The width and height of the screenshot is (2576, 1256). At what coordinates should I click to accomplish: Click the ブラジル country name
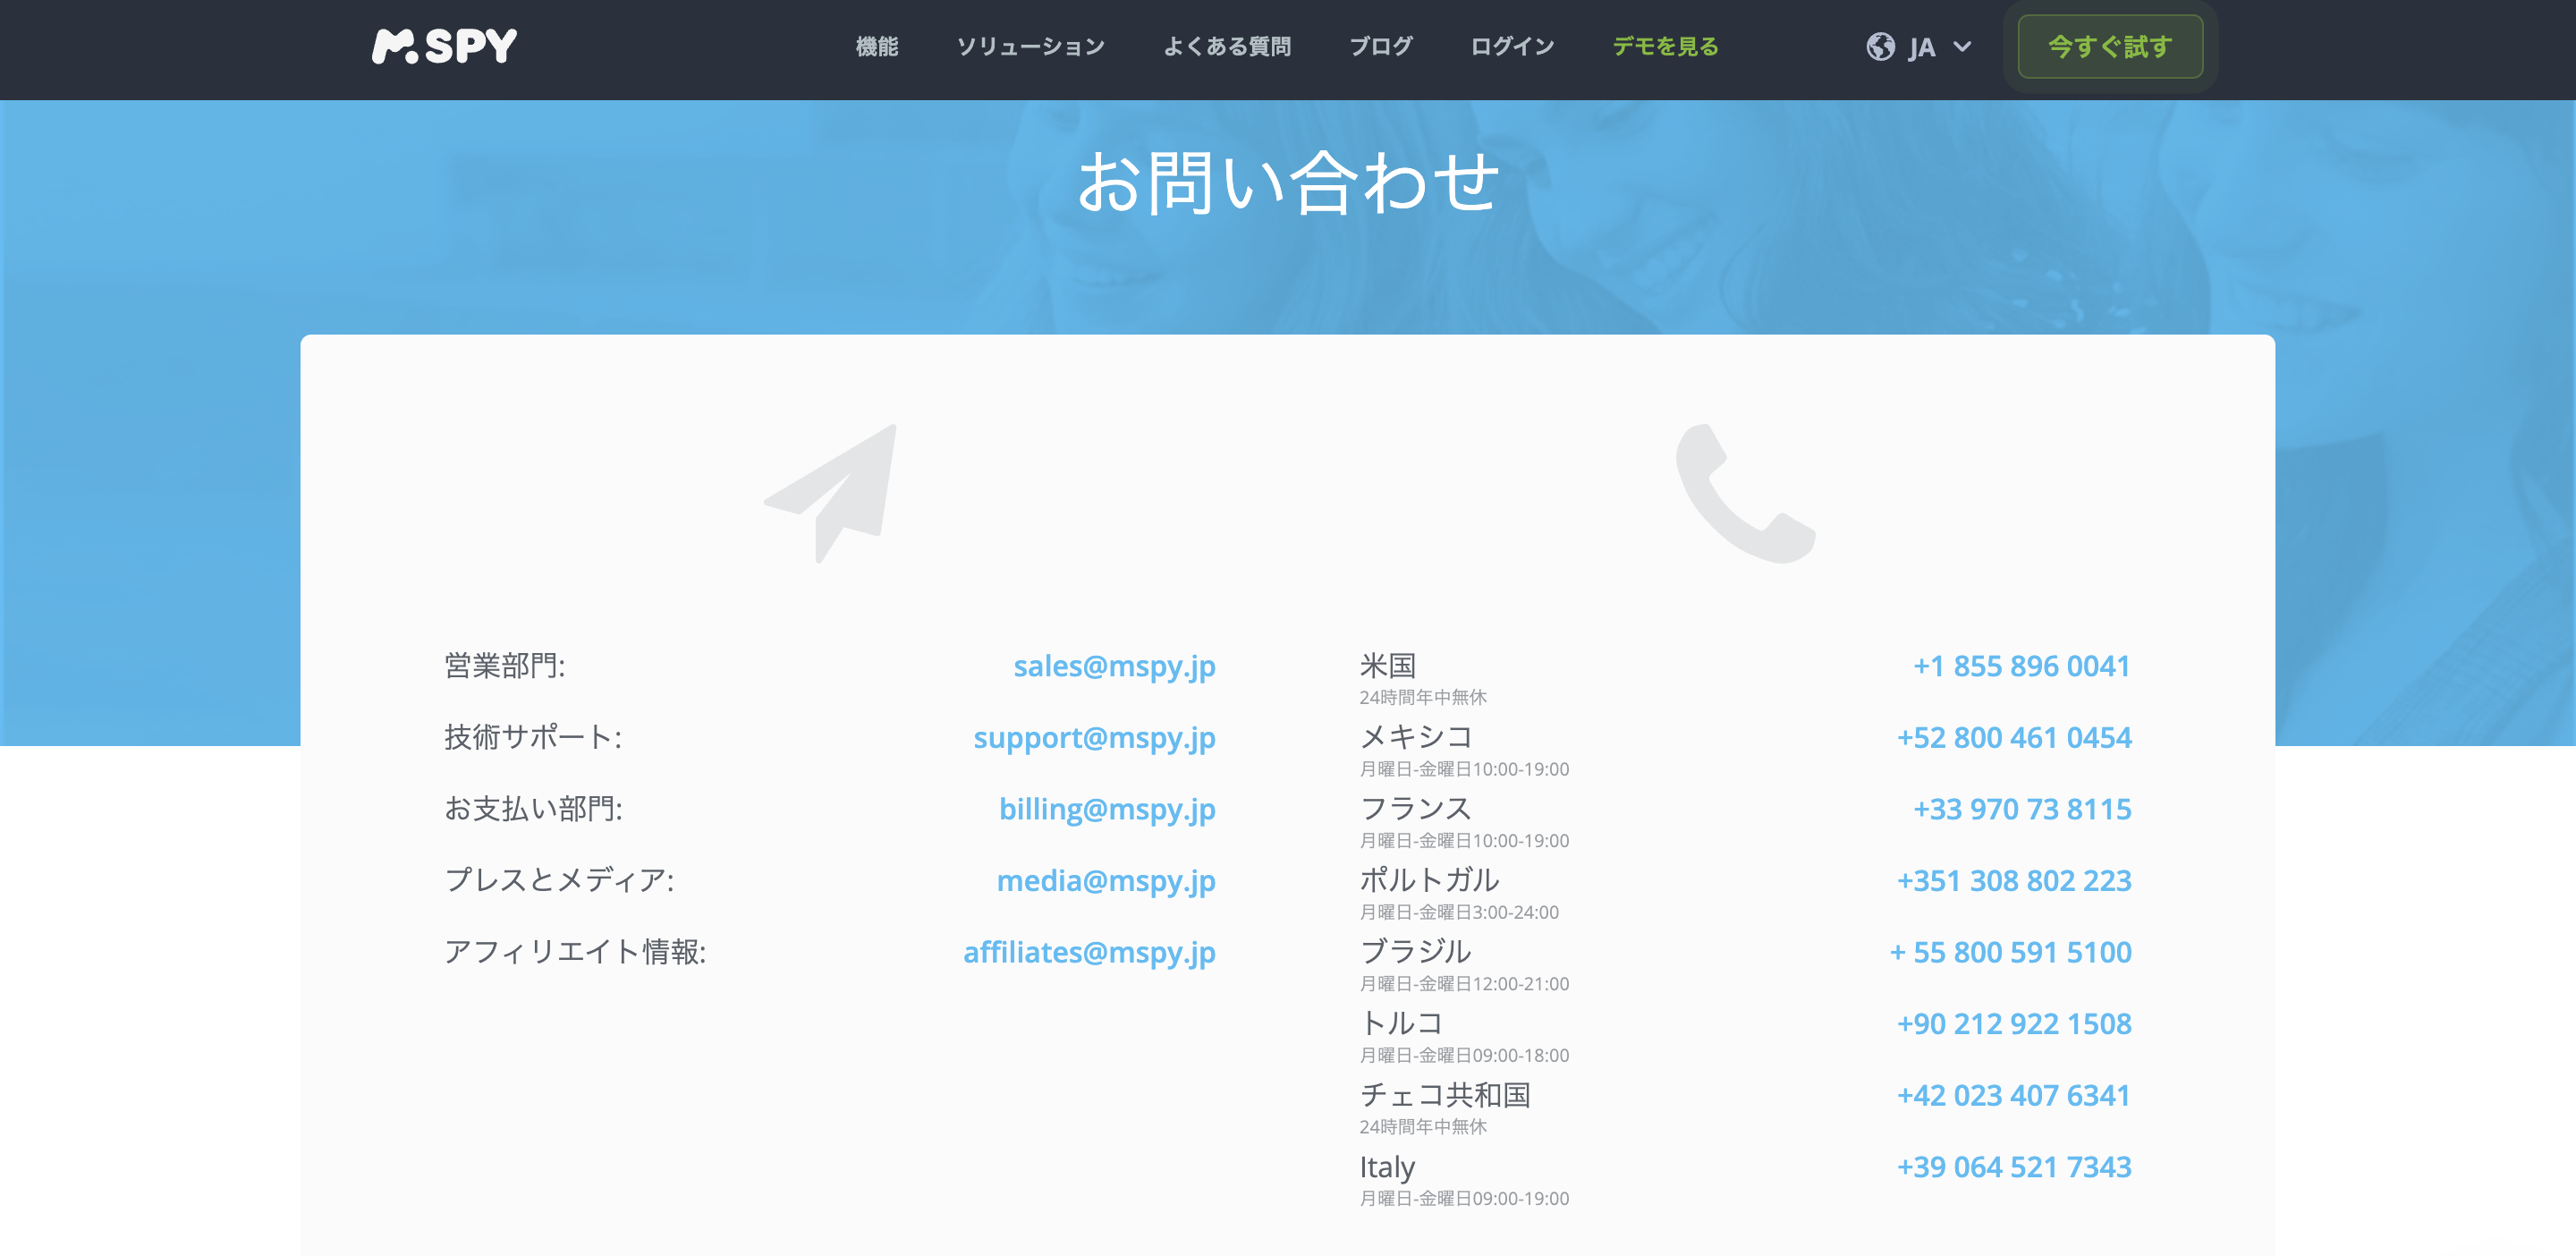pos(1415,952)
